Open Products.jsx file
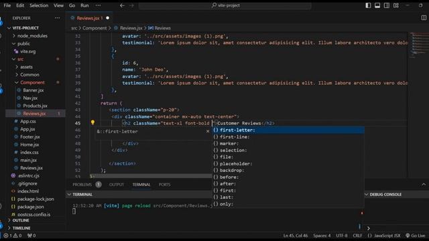Viewport: 429px width, 241px height. [x=36, y=106]
